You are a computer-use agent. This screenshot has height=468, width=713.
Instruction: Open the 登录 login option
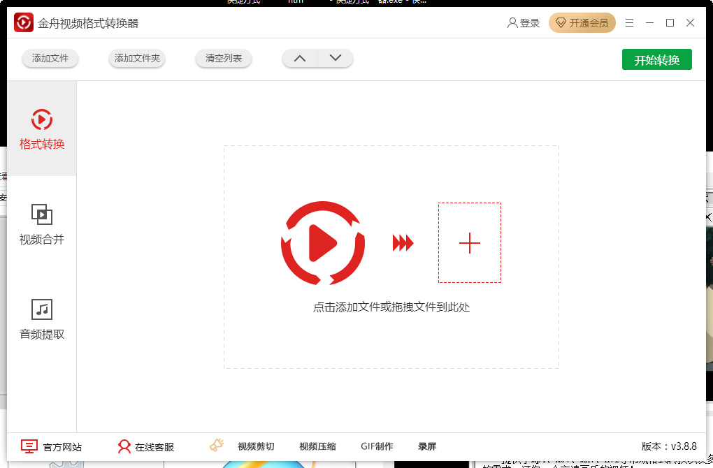[524, 23]
